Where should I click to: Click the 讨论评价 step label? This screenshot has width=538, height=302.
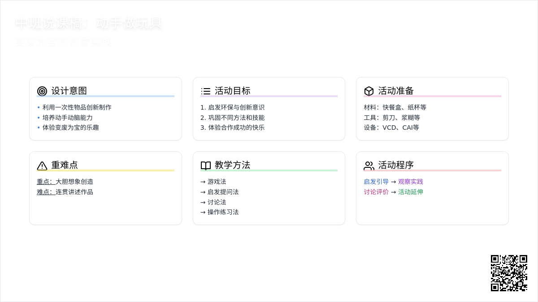(x=376, y=192)
